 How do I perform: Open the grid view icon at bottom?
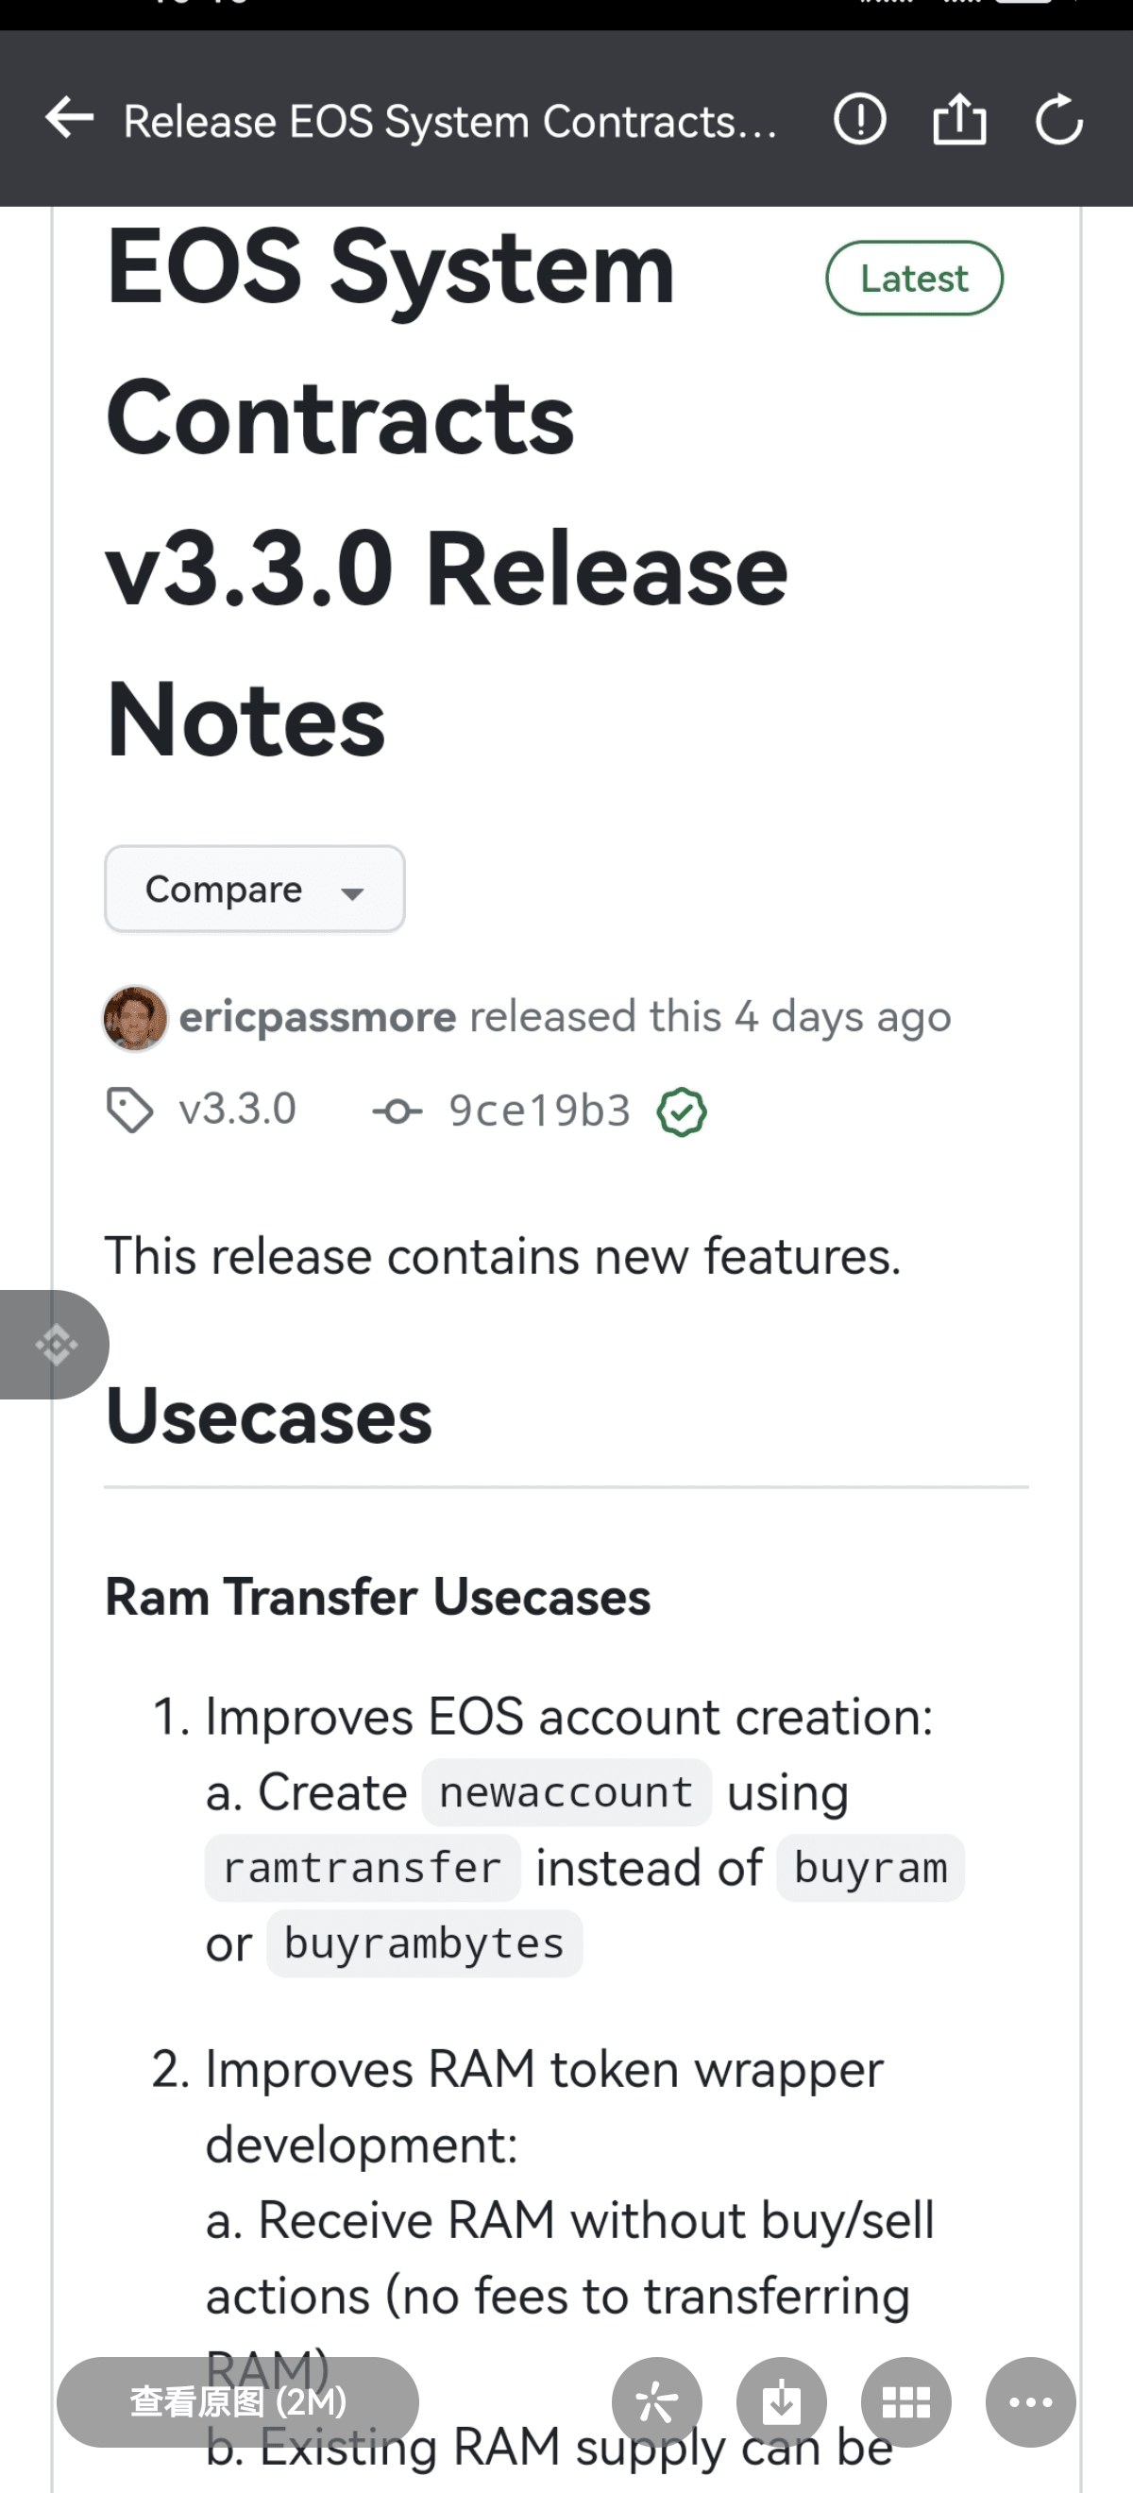point(905,2402)
